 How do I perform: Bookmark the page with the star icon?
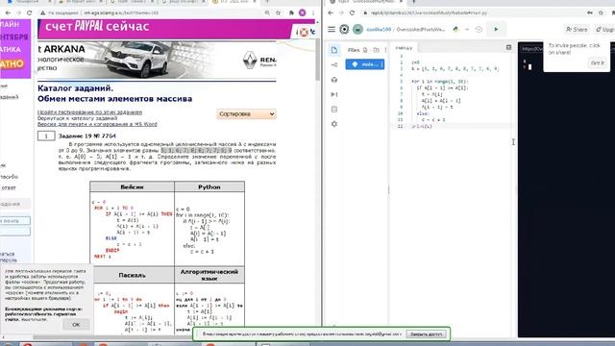pos(278,12)
